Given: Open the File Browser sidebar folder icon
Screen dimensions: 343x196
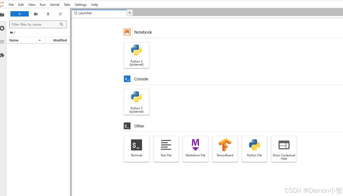Looking at the screenshot, I should pos(2,15).
